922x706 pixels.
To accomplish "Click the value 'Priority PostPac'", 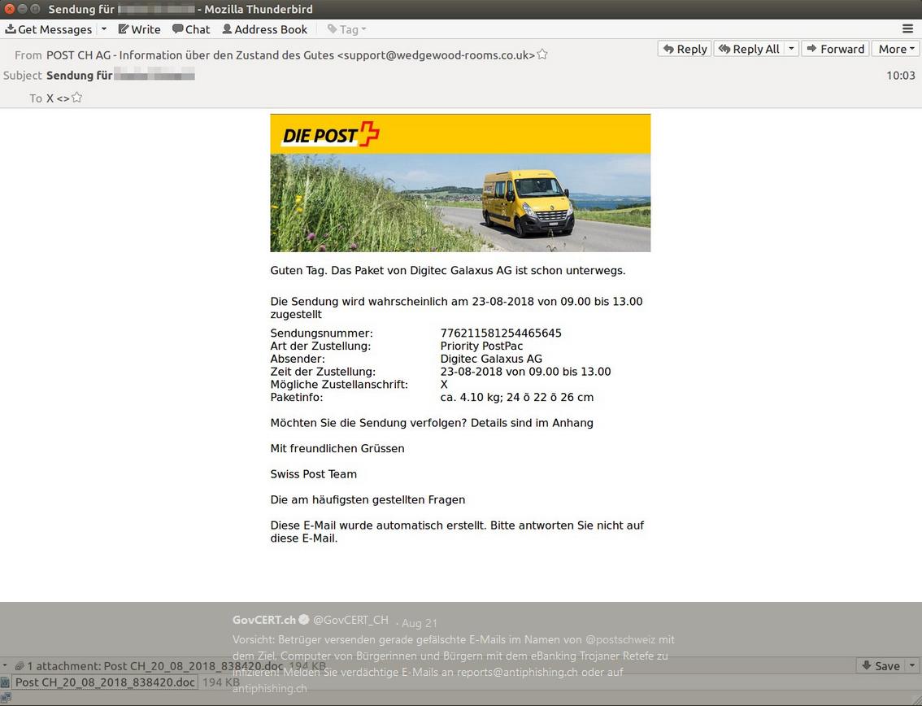I will 481,346.
